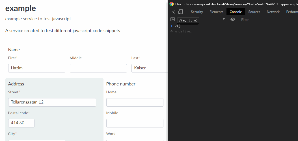The image size is (298, 141).
Task: Toggle the device toolbar icon
Action: coord(180,12)
